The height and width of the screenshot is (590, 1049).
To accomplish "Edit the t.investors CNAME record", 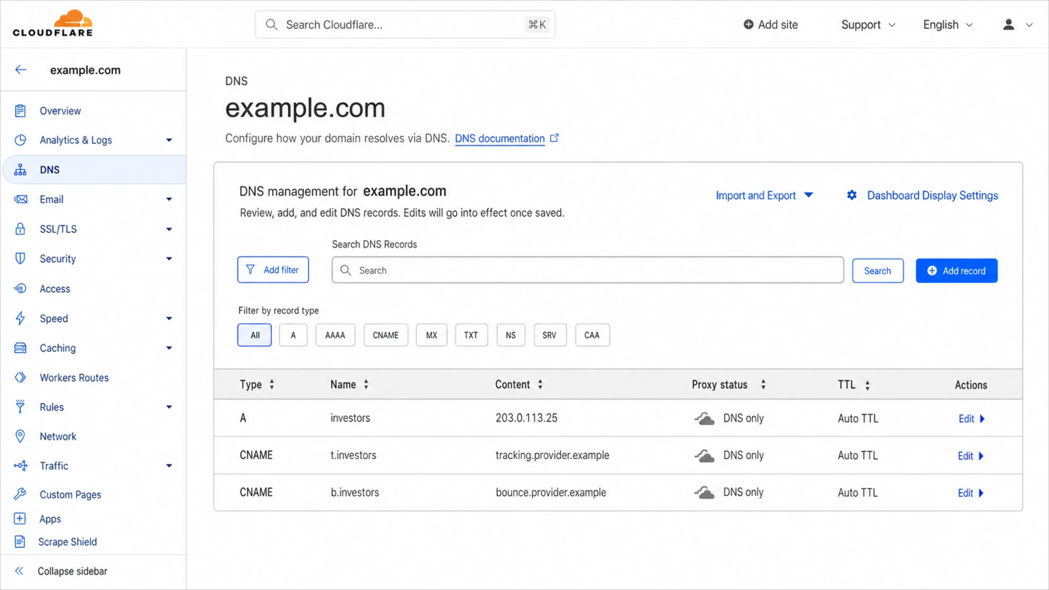I will pos(971,456).
